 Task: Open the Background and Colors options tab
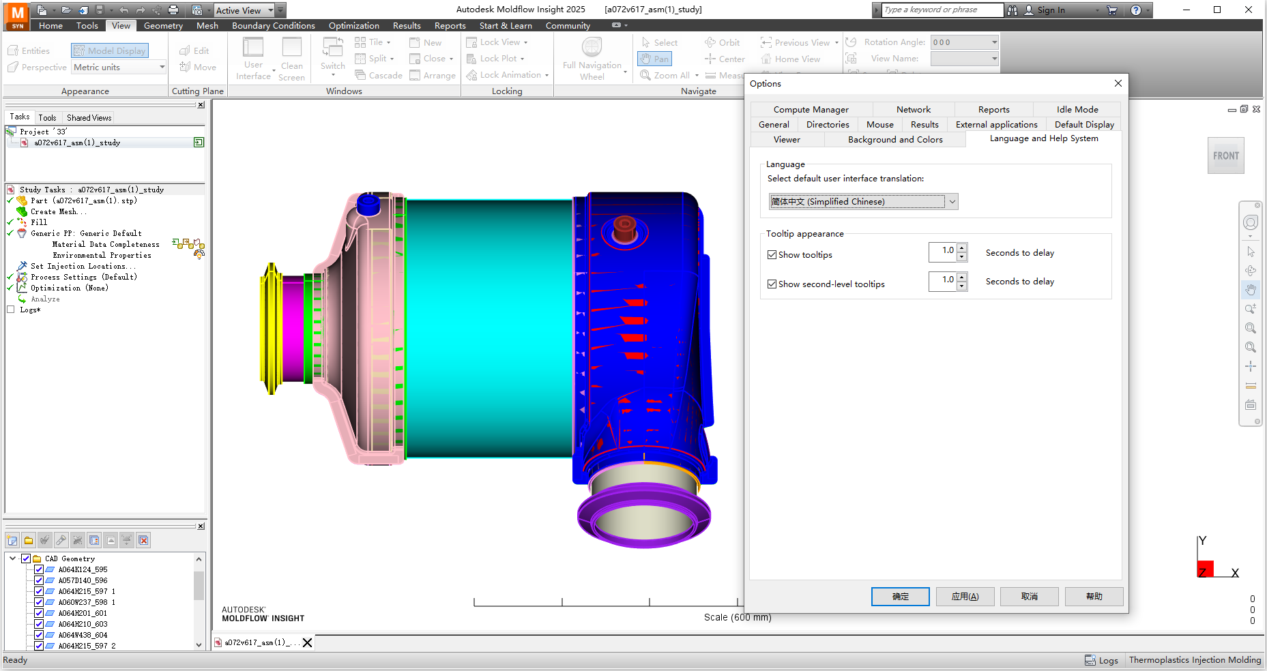click(895, 139)
